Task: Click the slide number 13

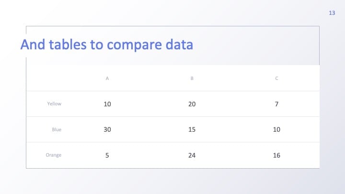Action: [x=332, y=13]
